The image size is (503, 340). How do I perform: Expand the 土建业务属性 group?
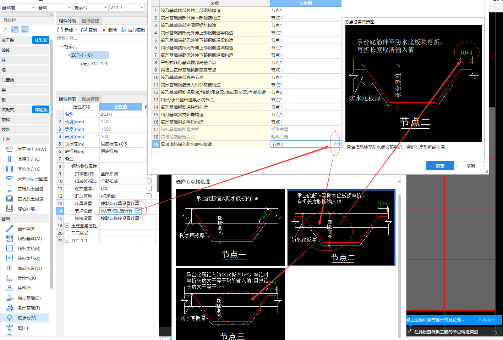tap(67, 226)
